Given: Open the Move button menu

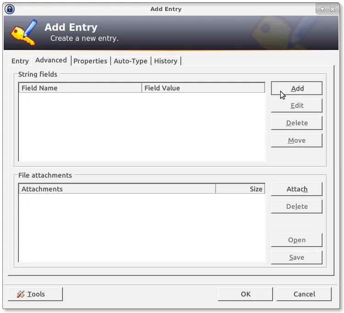Looking at the screenshot, I should coord(297,140).
